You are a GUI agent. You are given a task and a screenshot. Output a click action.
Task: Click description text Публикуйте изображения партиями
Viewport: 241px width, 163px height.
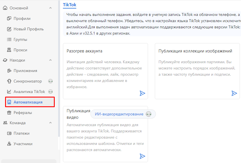tap(197, 68)
